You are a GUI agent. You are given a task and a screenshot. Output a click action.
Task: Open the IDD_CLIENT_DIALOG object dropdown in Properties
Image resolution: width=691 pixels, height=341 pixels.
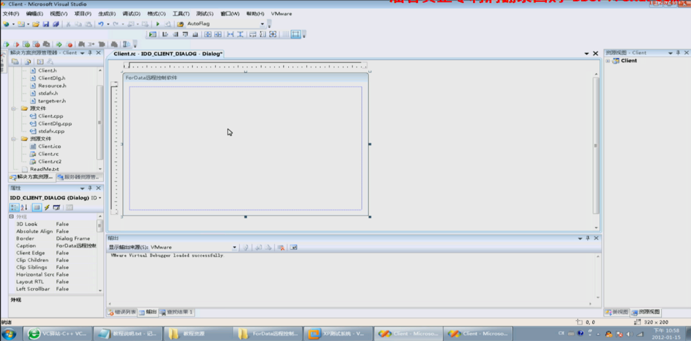pyautogui.click(x=100, y=198)
